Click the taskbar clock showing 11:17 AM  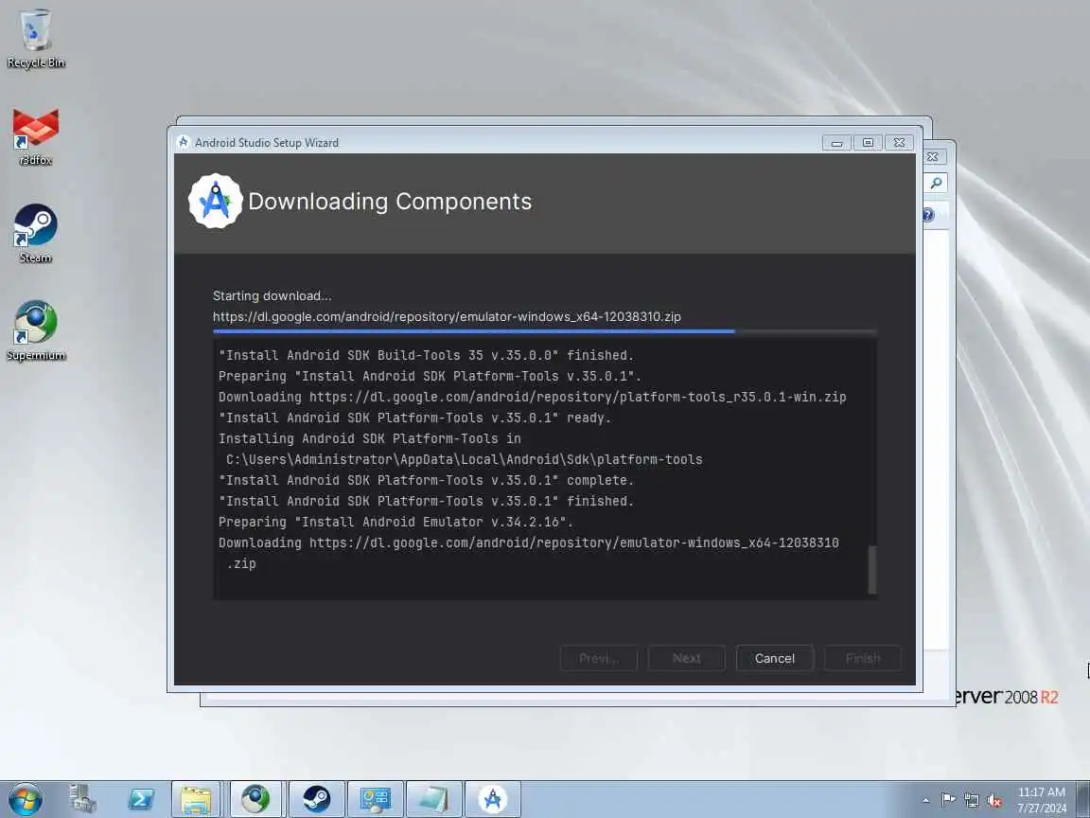pyautogui.click(x=1042, y=800)
